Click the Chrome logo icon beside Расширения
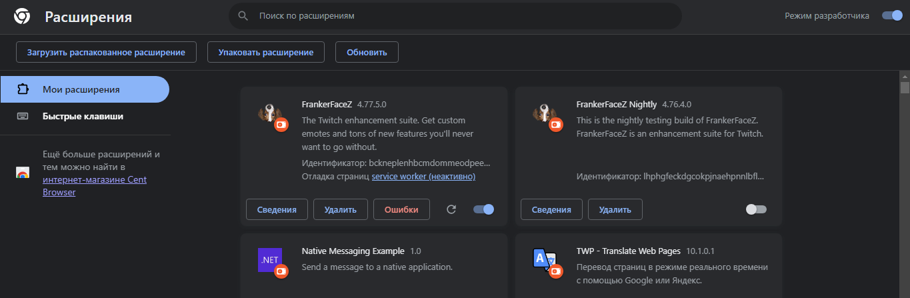910x298 pixels. [x=21, y=17]
